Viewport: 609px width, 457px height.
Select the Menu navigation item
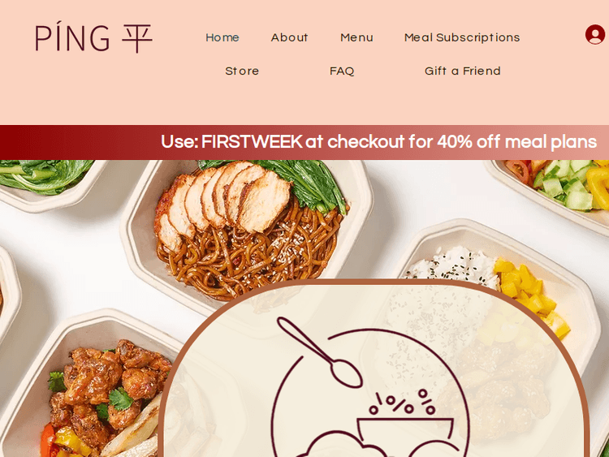pyautogui.click(x=356, y=37)
